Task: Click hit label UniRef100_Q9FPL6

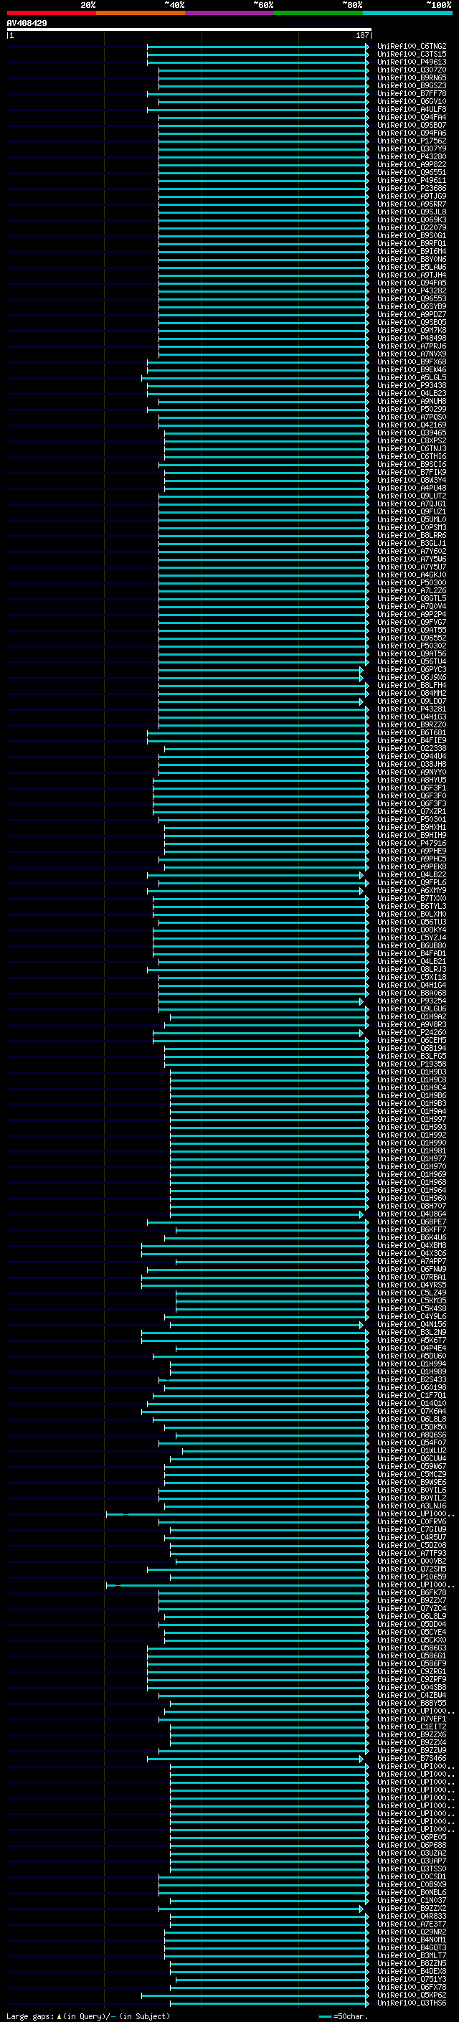Action: (412, 882)
